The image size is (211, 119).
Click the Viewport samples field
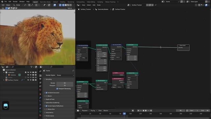(65, 86)
